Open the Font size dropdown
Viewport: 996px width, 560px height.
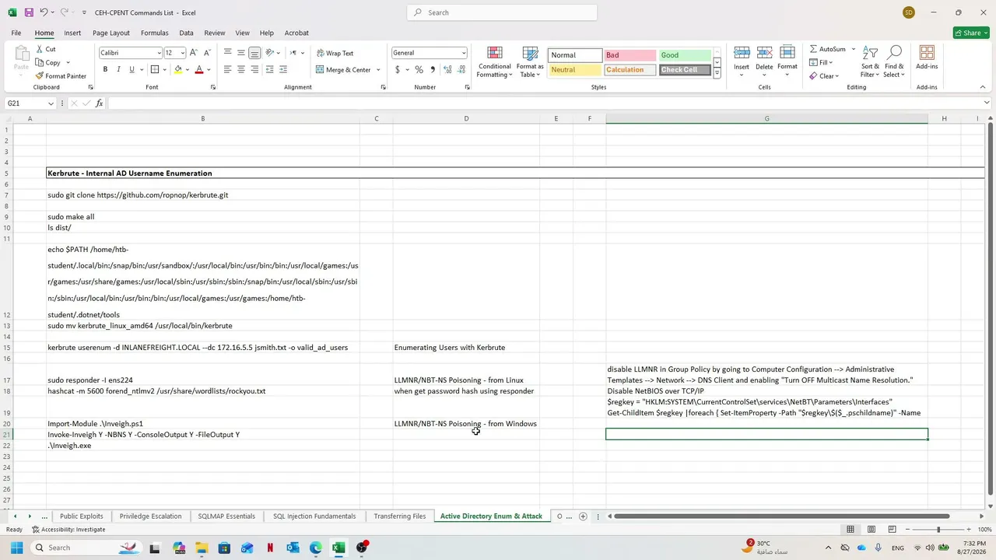(x=182, y=53)
